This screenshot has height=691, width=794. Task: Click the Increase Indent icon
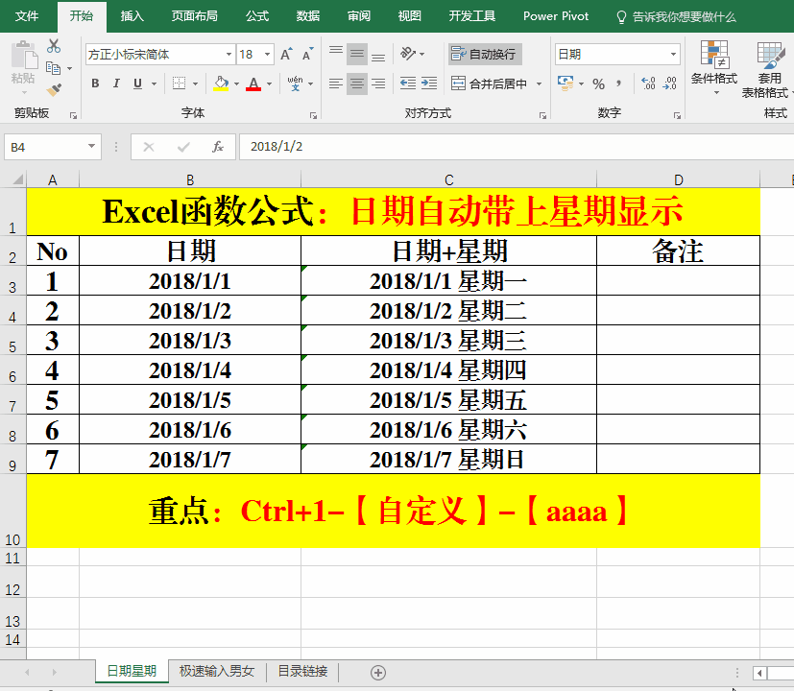(x=429, y=83)
